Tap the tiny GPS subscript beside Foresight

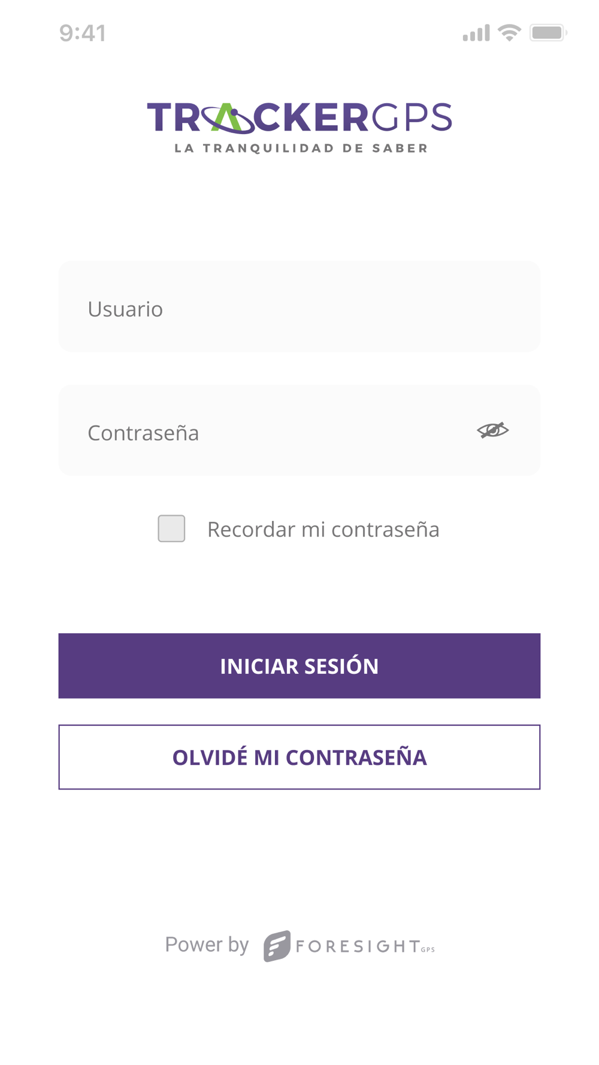pos(428,949)
